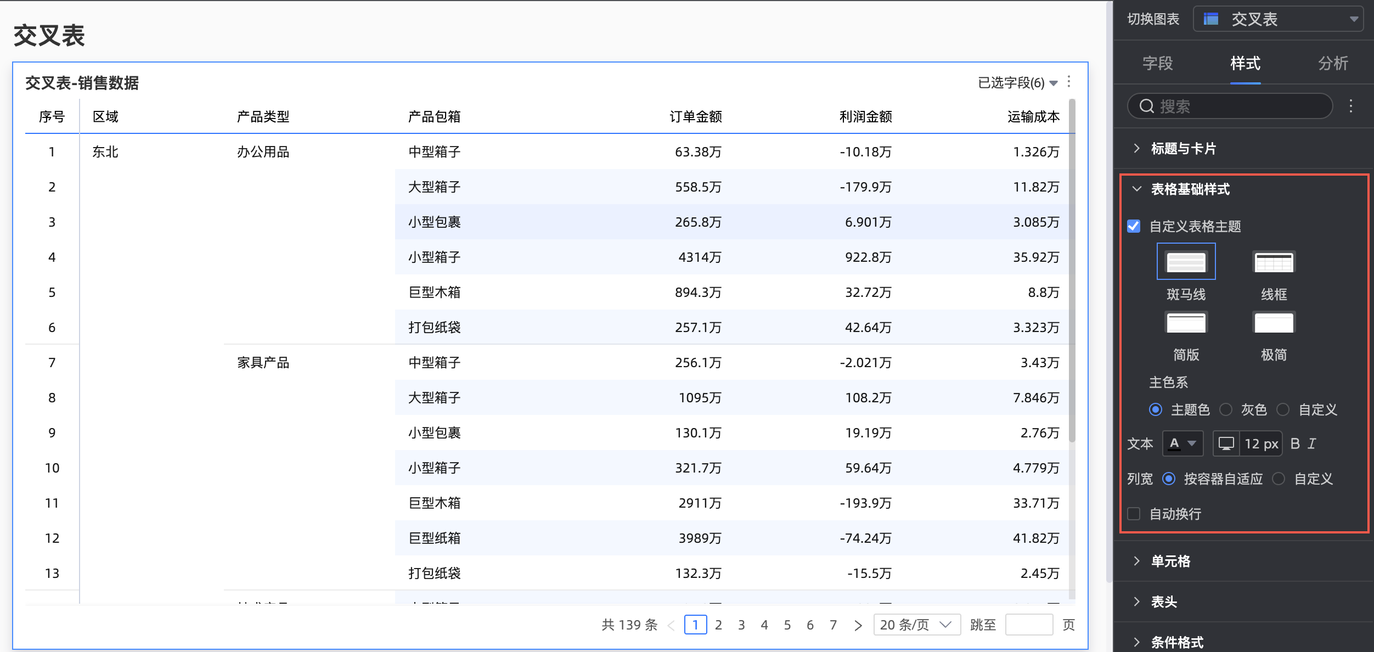
Task: Click the 办公用品 product type cell
Action: pos(263,151)
